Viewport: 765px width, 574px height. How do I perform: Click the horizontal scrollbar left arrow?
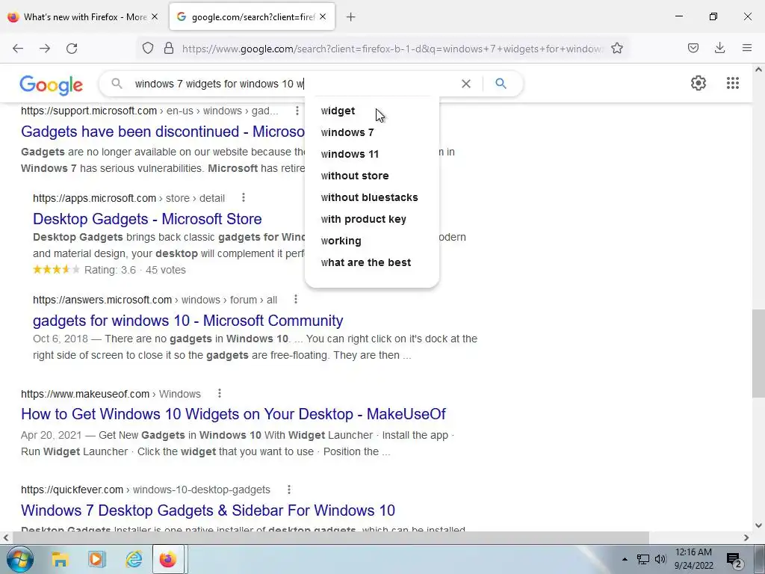pyautogui.click(x=5, y=537)
